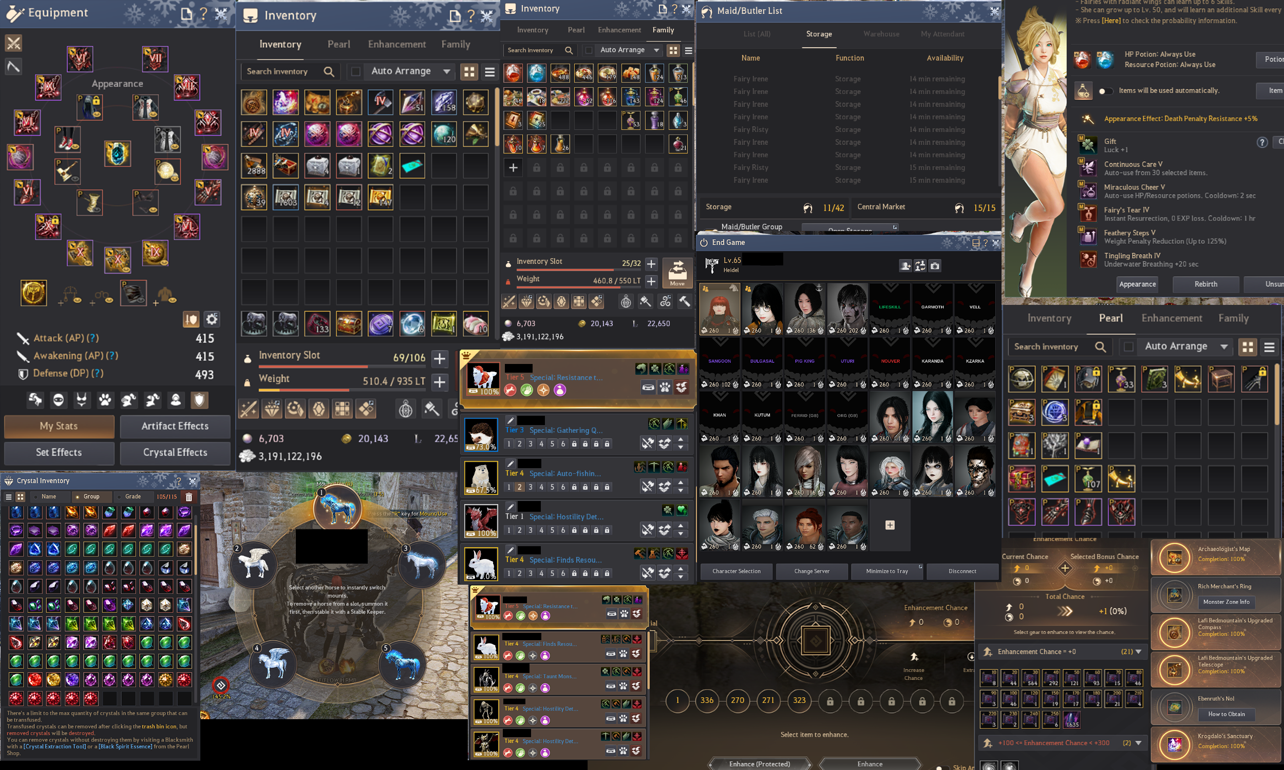
Task: Collapse +100 <= Enhancement Chance < +300 group
Action: (1139, 742)
